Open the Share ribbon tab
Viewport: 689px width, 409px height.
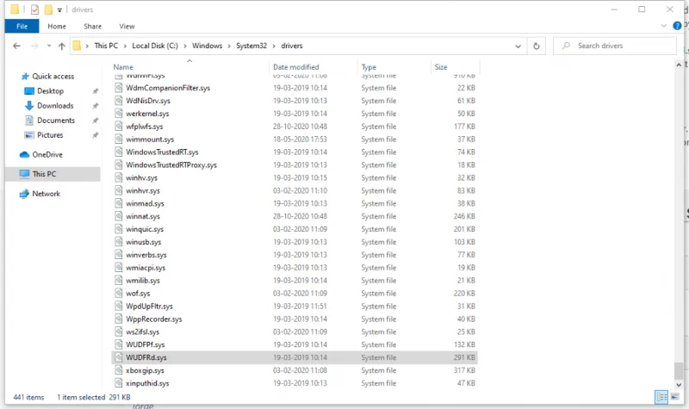93,27
